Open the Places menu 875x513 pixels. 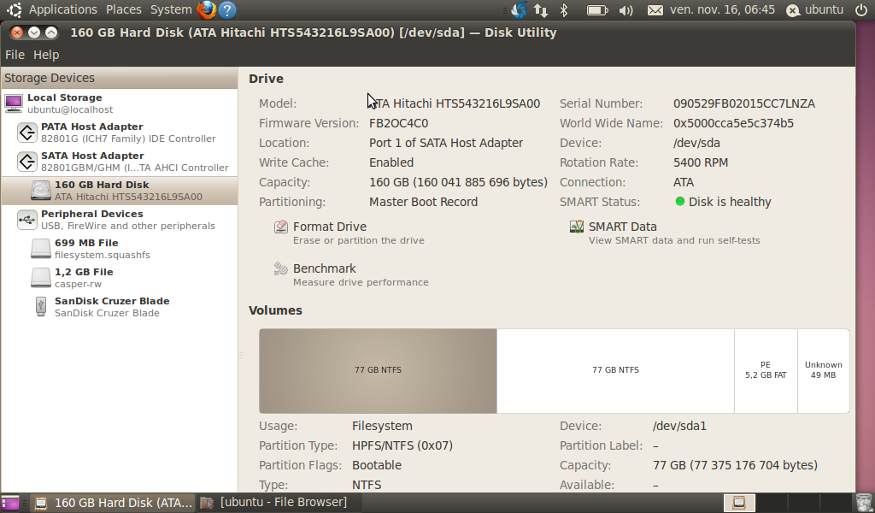[x=123, y=9]
